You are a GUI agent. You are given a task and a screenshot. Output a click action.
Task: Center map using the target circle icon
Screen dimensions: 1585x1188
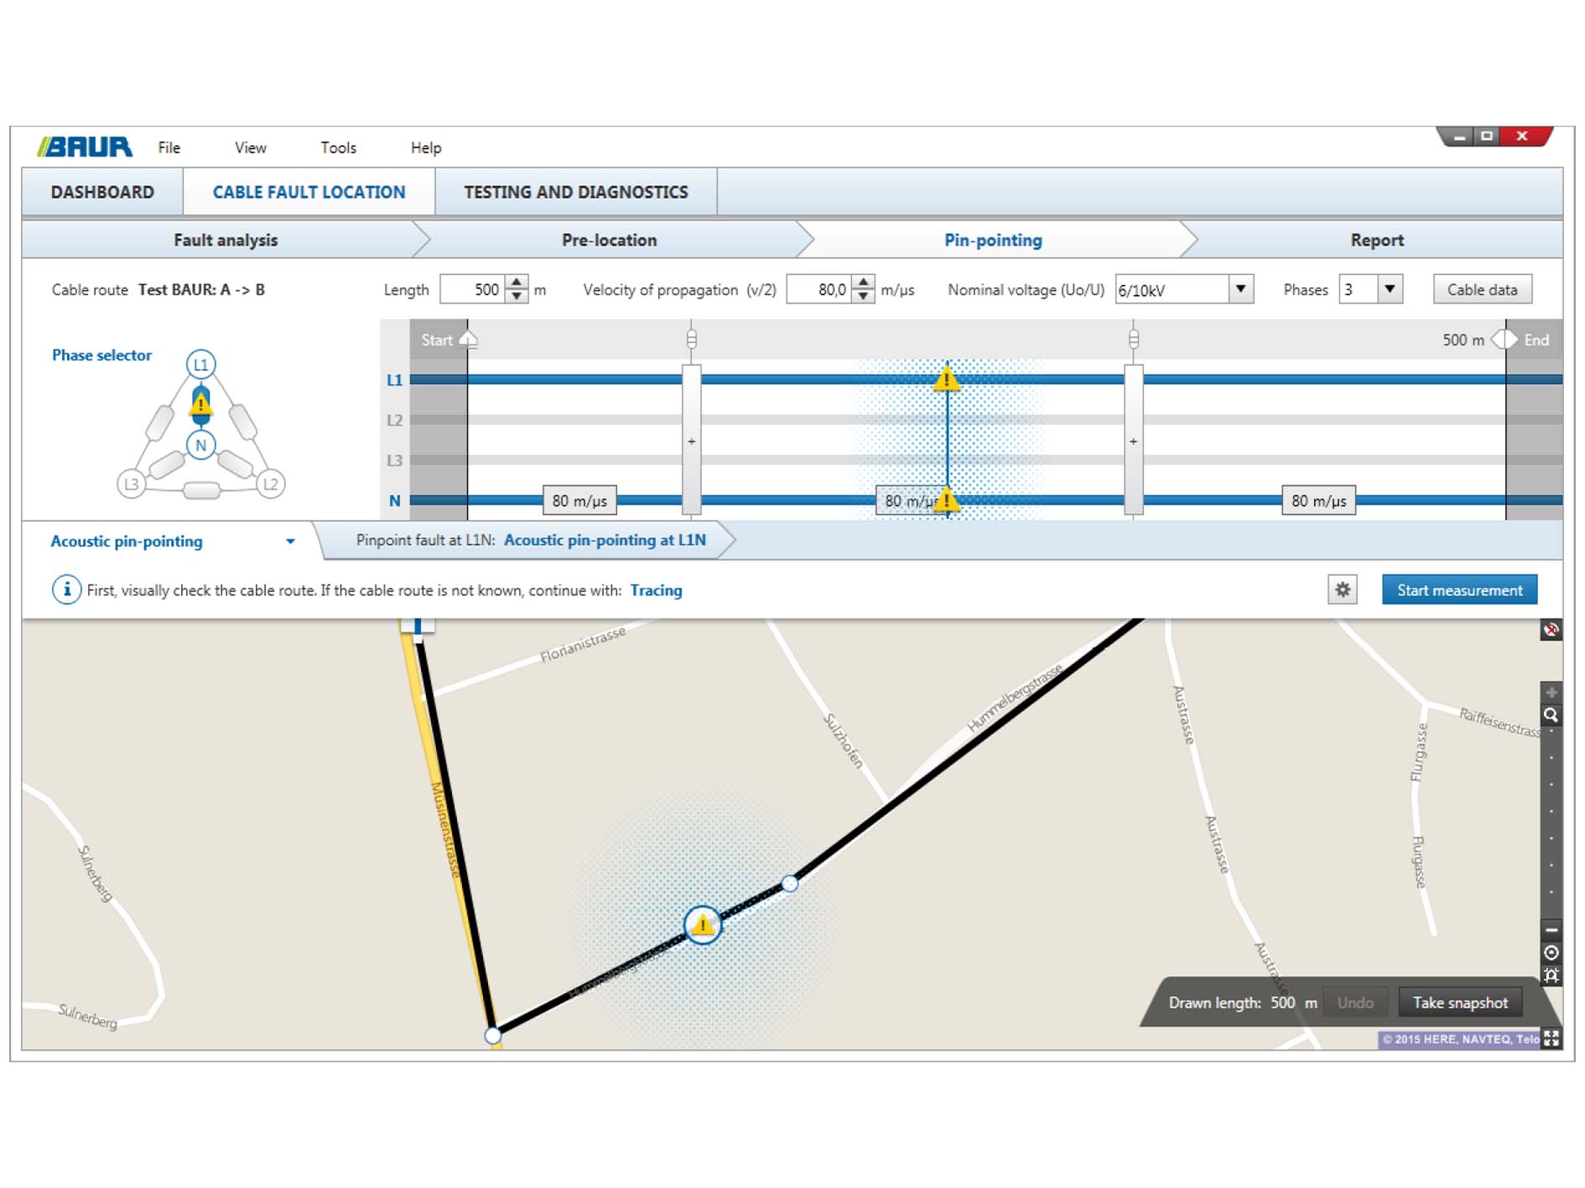pyautogui.click(x=1551, y=952)
